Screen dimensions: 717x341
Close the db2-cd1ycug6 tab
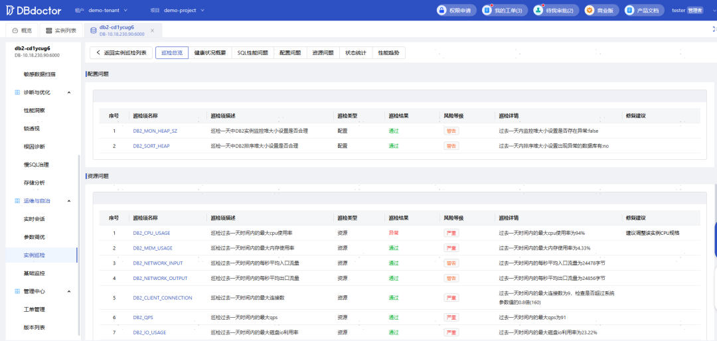(152, 31)
